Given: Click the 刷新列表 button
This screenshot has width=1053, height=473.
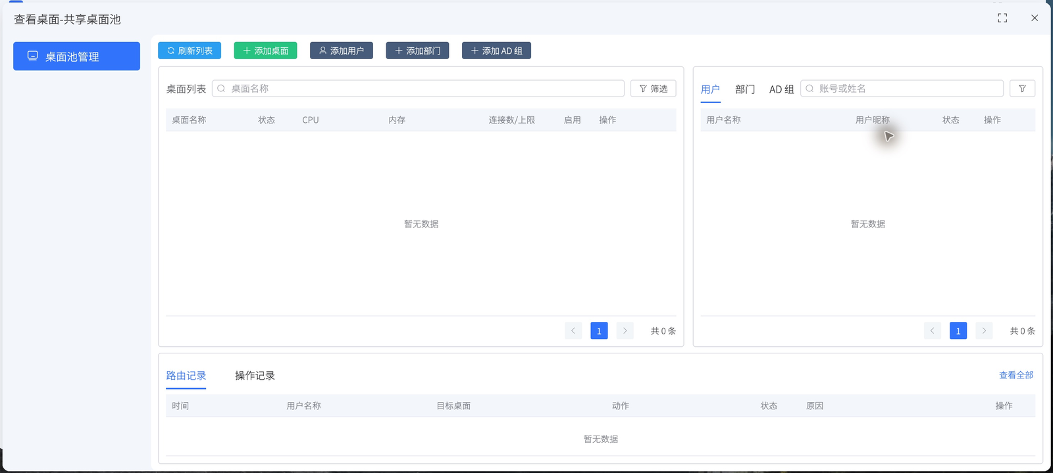Looking at the screenshot, I should [x=190, y=51].
